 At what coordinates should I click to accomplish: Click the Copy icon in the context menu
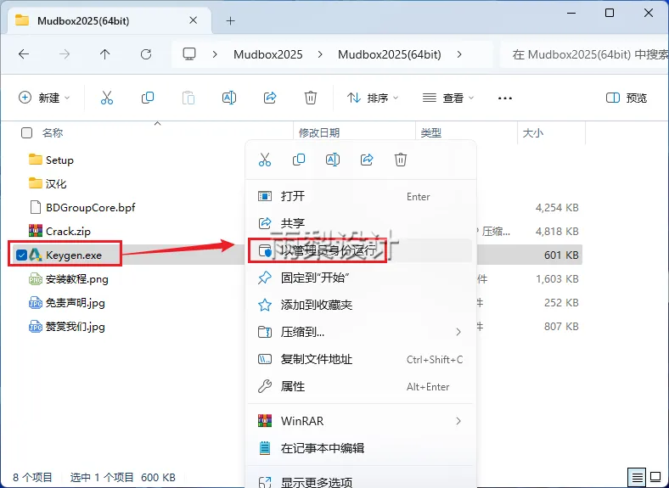tap(299, 160)
